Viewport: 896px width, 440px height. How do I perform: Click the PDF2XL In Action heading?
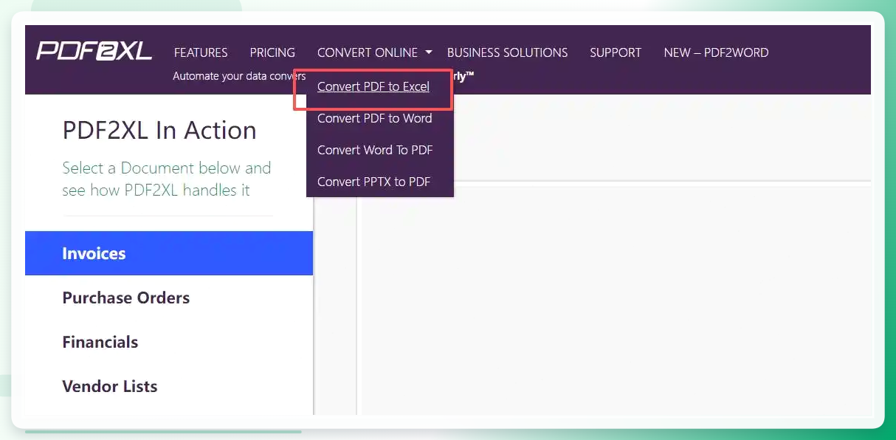click(x=159, y=131)
